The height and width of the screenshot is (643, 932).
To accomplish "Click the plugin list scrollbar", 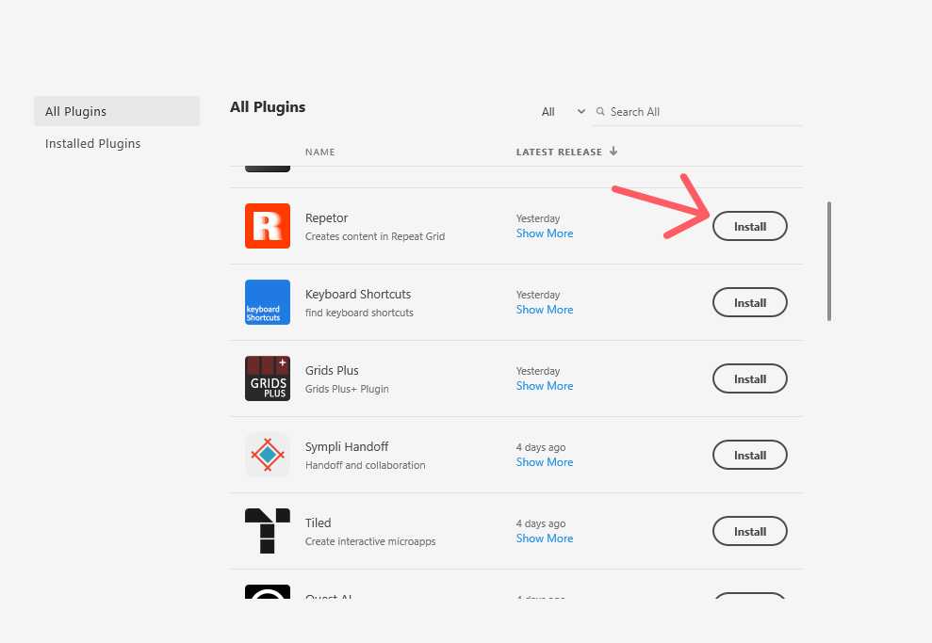I will pos(829,261).
